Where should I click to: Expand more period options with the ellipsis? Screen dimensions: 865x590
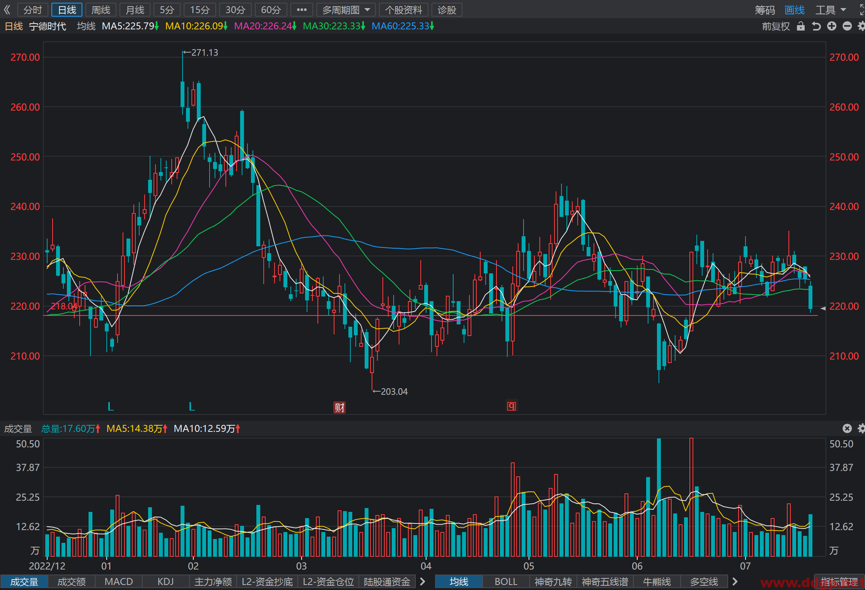[302, 10]
